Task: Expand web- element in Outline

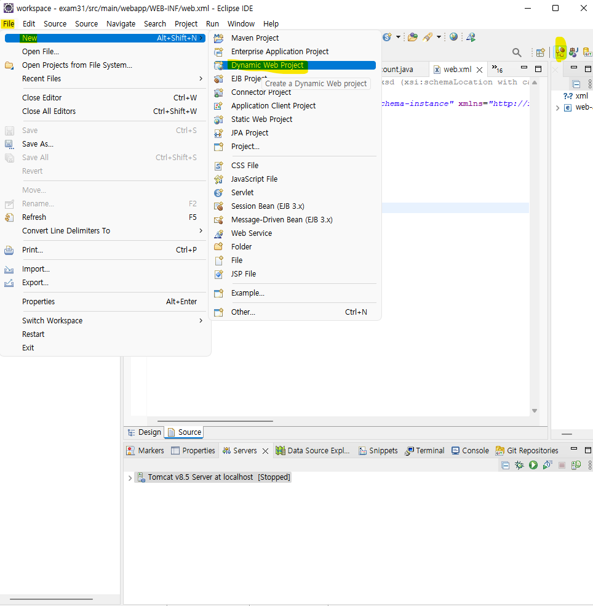Action: pyautogui.click(x=557, y=108)
